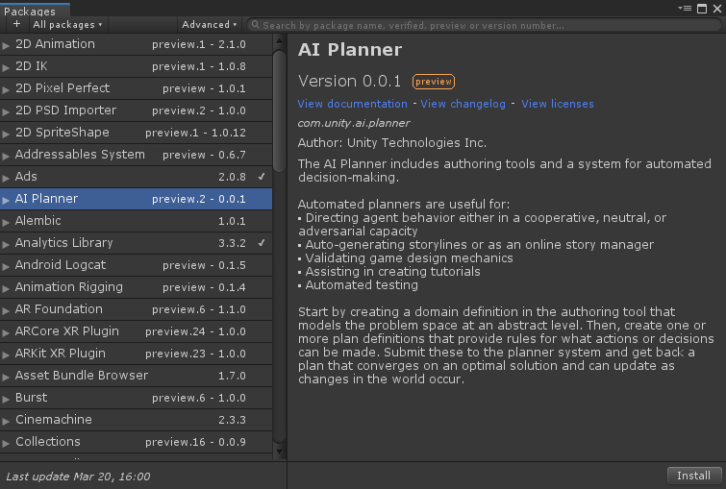Image resolution: width=726 pixels, height=489 pixels.
Task: Expand the ARKit XR Plugin arrow
Action: [6, 355]
